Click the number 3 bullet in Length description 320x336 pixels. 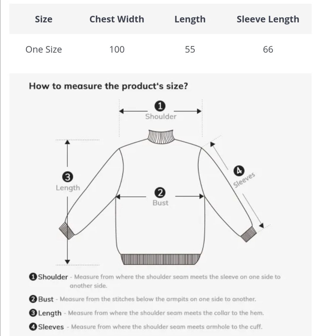pyautogui.click(x=33, y=313)
